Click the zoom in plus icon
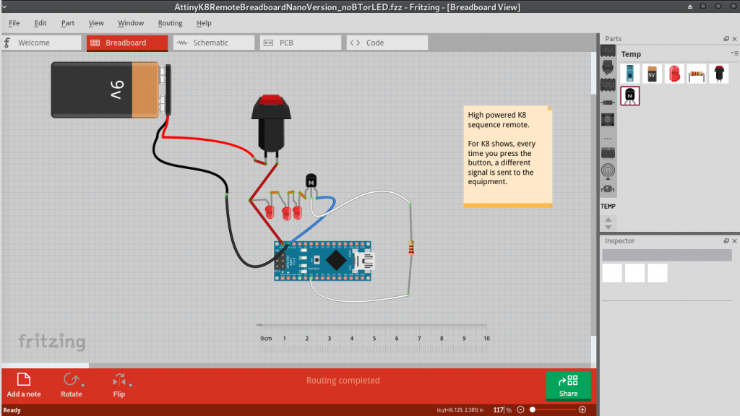Screen dimensions: 740x416 click(x=582, y=410)
